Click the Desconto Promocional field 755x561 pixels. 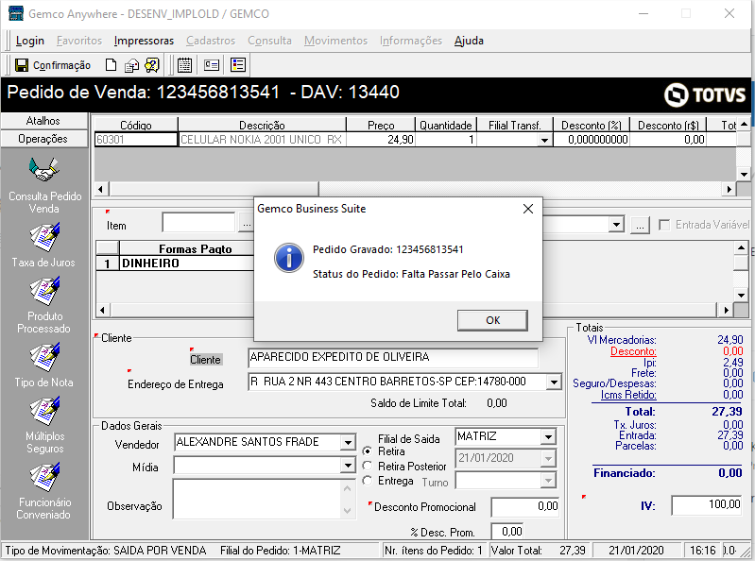[x=525, y=506]
